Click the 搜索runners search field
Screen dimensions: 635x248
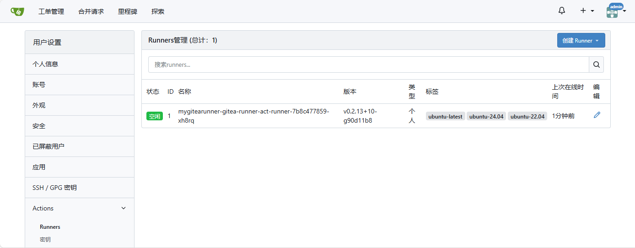coord(368,65)
